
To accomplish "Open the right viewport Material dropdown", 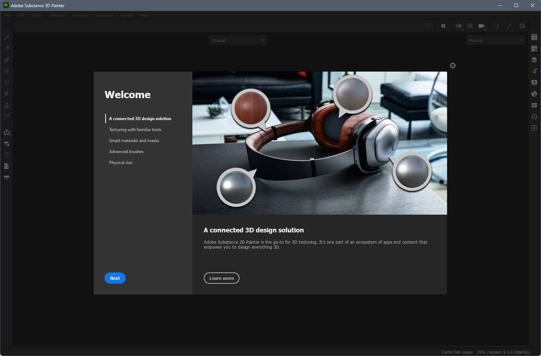I will (495, 40).
